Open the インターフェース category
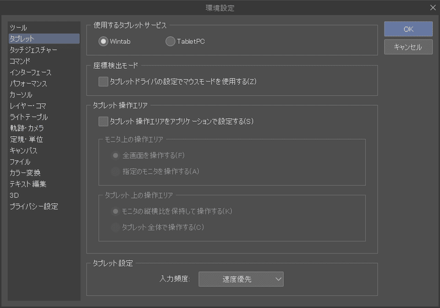The image size is (440, 308). (x=44, y=73)
